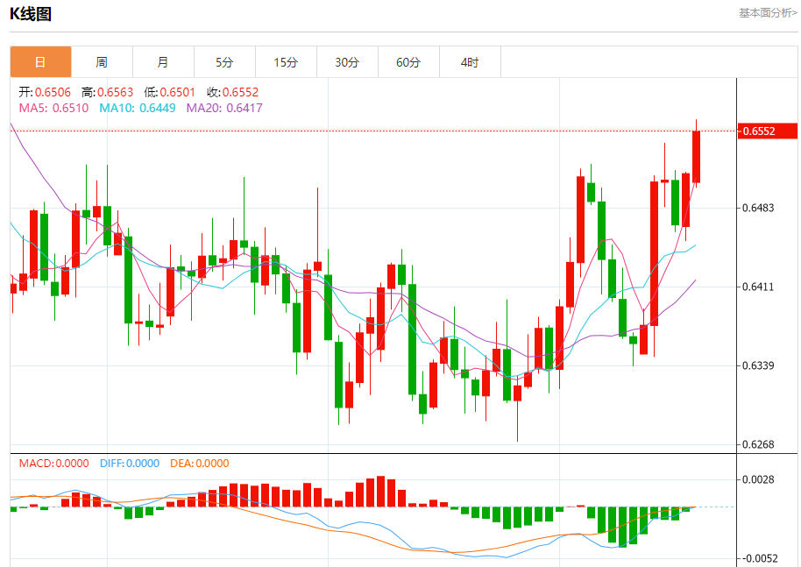Click the -0.0052 MACD axis label

tap(758, 558)
